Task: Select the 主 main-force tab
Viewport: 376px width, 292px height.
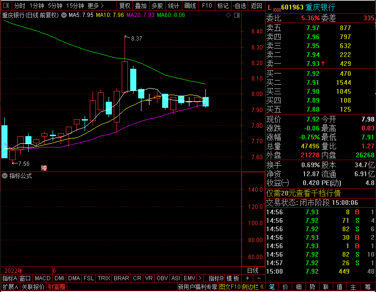Action: click(x=353, y=287)
